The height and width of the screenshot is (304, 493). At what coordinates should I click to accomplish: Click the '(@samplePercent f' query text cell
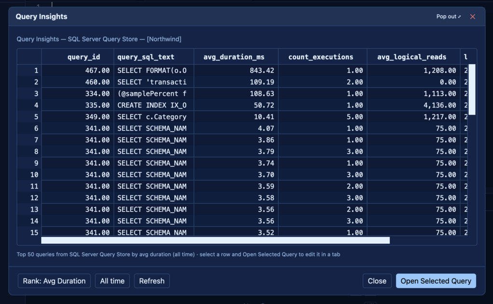154,94
